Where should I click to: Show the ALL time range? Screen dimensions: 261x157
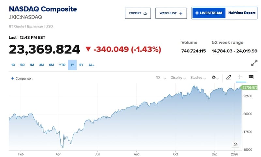tap(91, 65)
